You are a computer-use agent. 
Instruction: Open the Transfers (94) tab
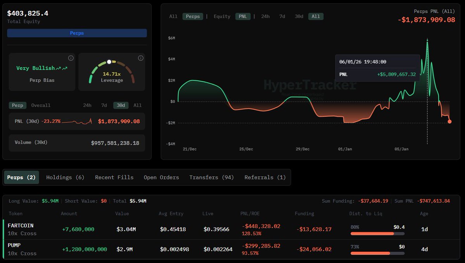pyautogui.click(x=211, y=177)
